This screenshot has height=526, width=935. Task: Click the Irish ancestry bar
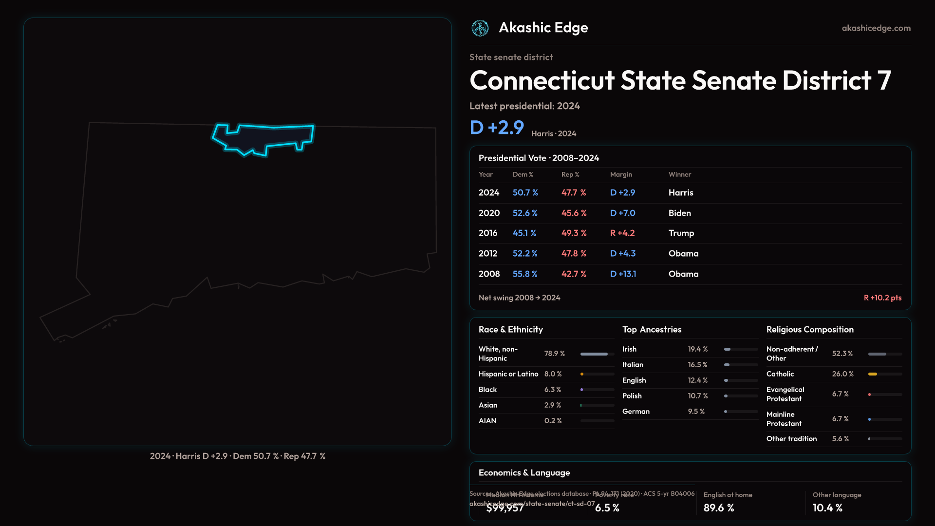(740, 349)
